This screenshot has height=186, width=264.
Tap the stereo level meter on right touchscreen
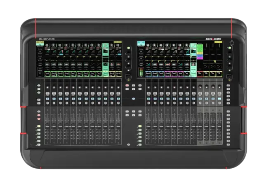click(141, 72)
